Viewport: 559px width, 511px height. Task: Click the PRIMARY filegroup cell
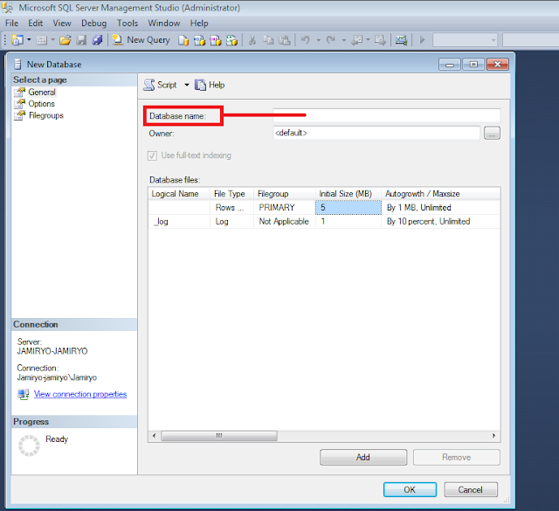pyautogui.click(x=284, y=208)
